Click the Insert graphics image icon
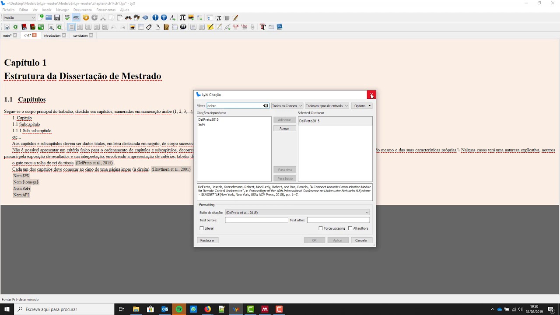Image resolution: width=560 pixels, height=315 pixels. pos(191,17)
